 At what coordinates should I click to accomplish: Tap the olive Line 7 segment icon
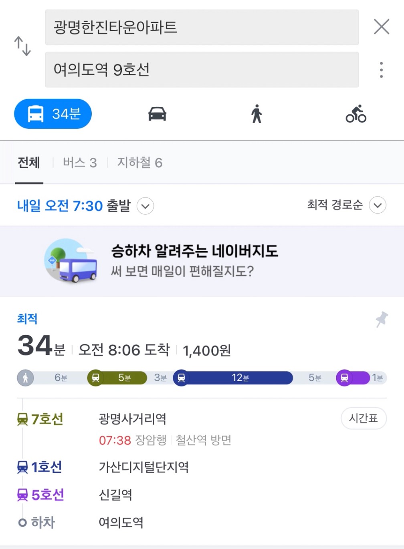click(96, 378)
